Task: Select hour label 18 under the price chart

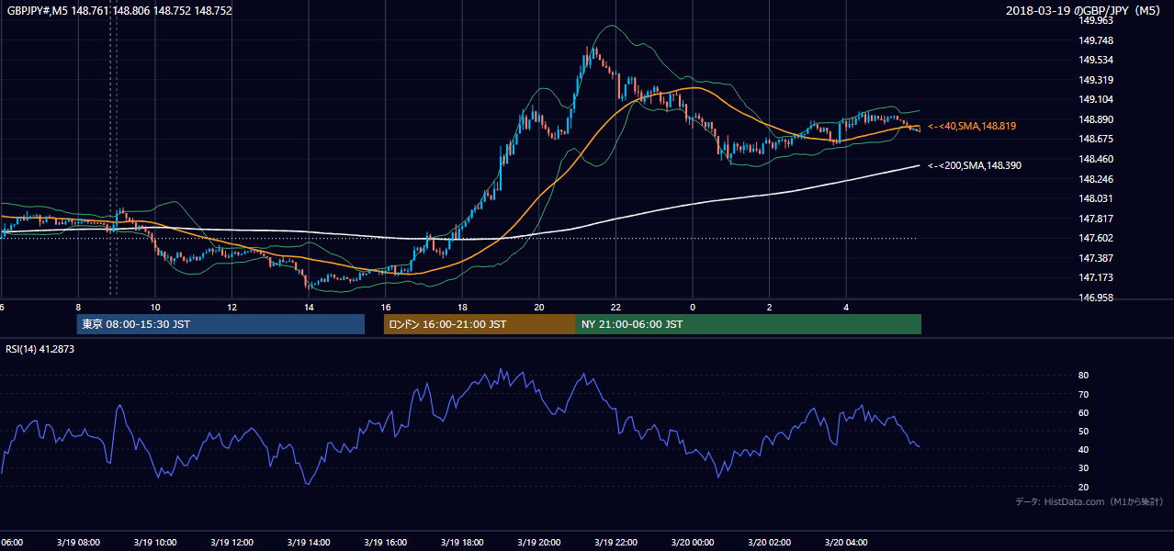Action: click(x=462, y=307)
